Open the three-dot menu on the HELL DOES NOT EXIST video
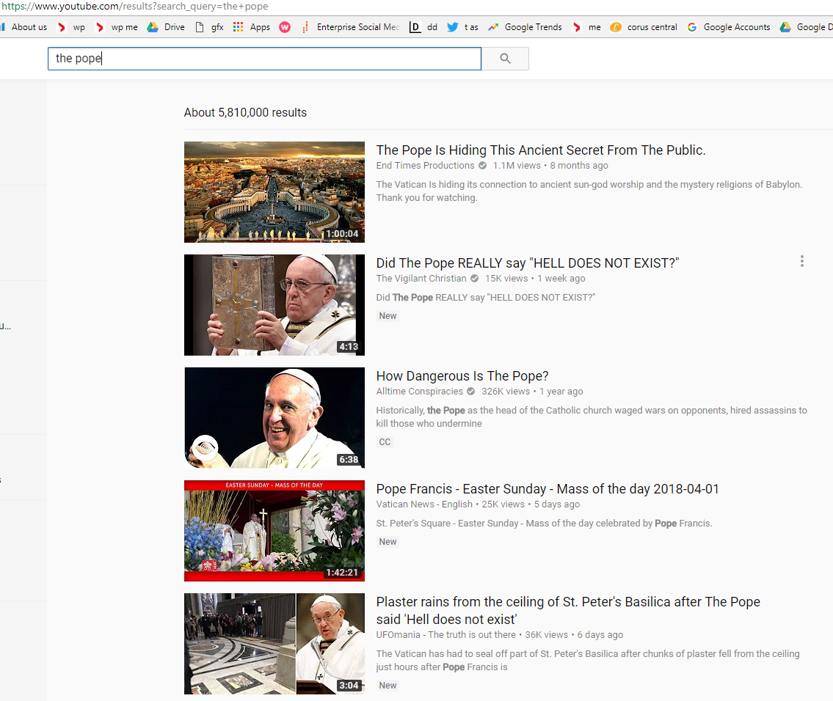 801,261
